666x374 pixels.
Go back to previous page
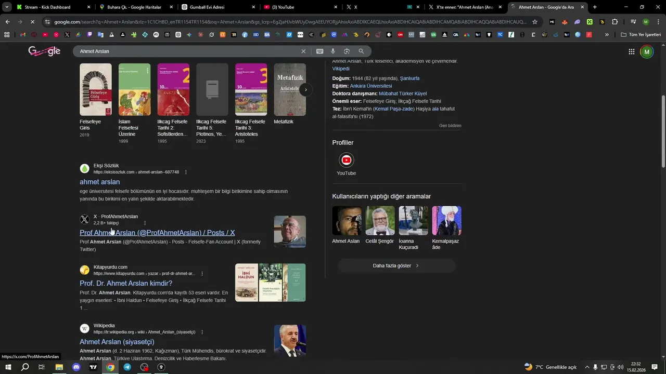pos(7,22)
